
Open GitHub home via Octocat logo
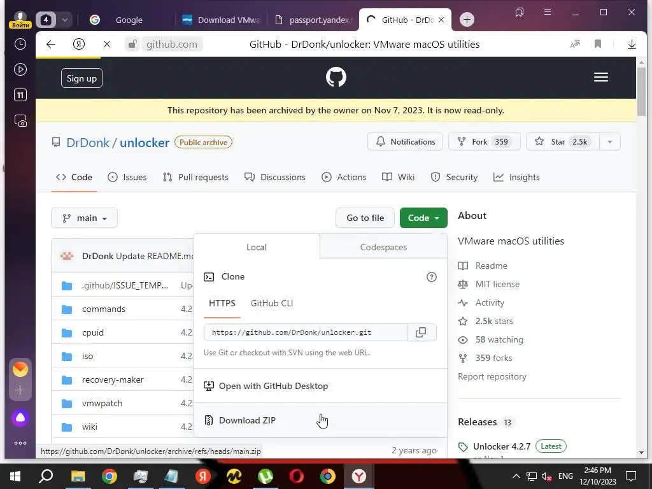click(336, 77)
